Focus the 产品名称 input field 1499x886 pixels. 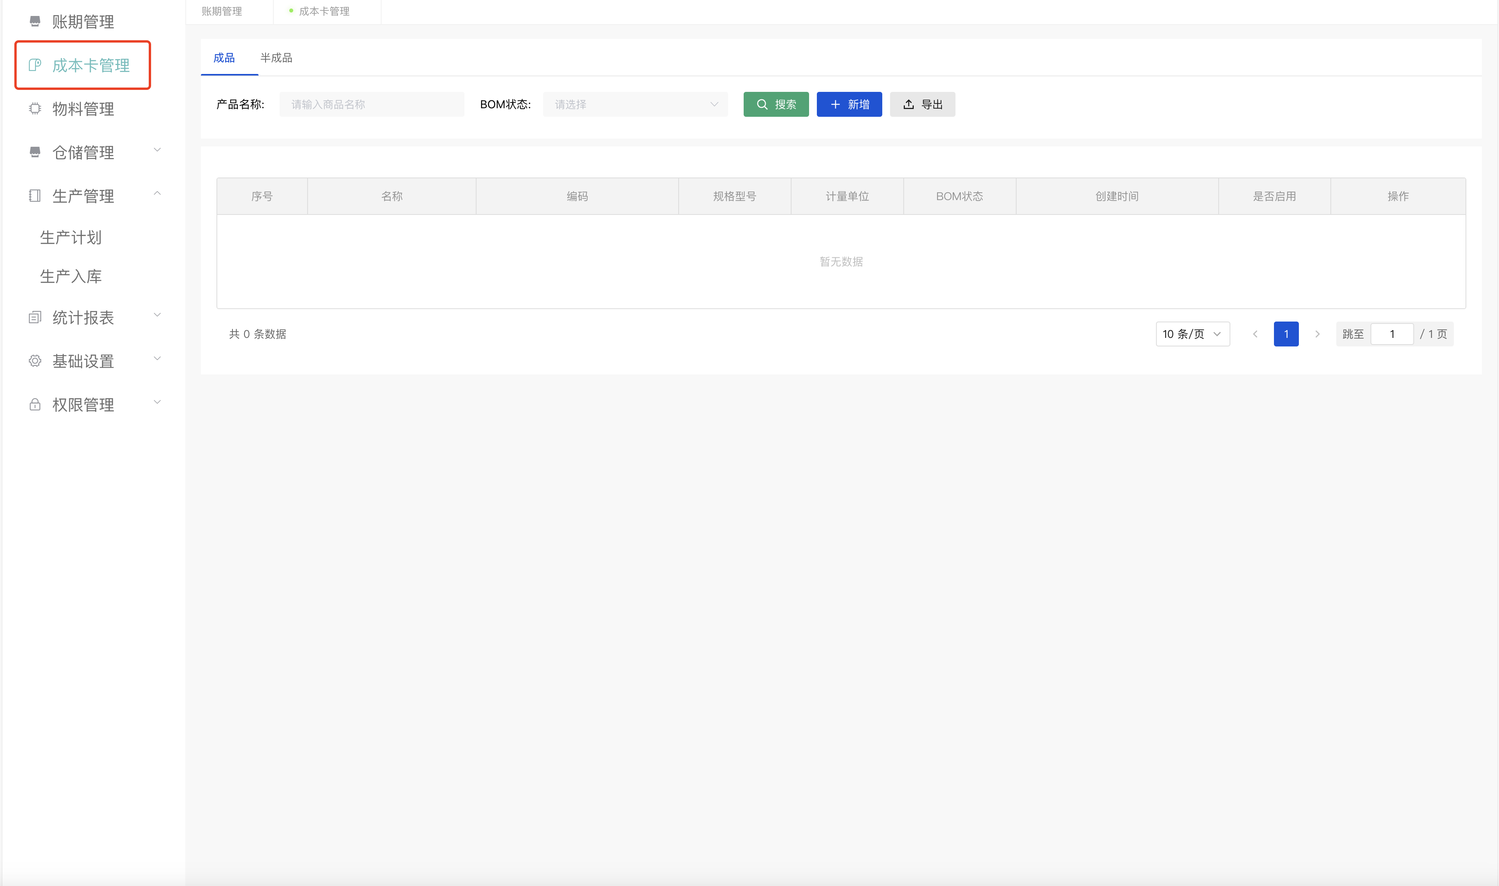tap(371, 104)
